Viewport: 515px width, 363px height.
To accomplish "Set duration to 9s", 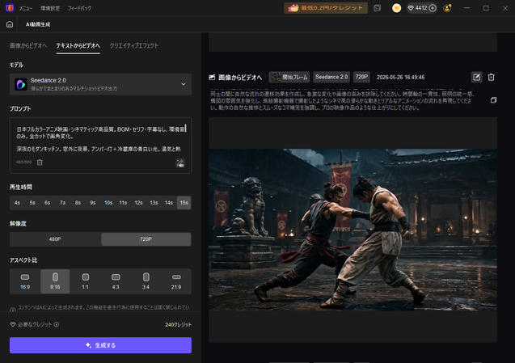I will 93,203.
